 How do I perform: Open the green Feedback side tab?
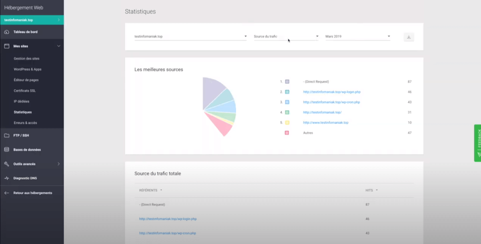477,143
